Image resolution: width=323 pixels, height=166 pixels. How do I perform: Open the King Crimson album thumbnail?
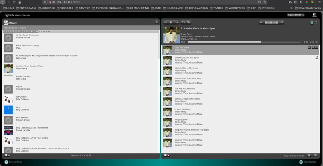[8, 109]
